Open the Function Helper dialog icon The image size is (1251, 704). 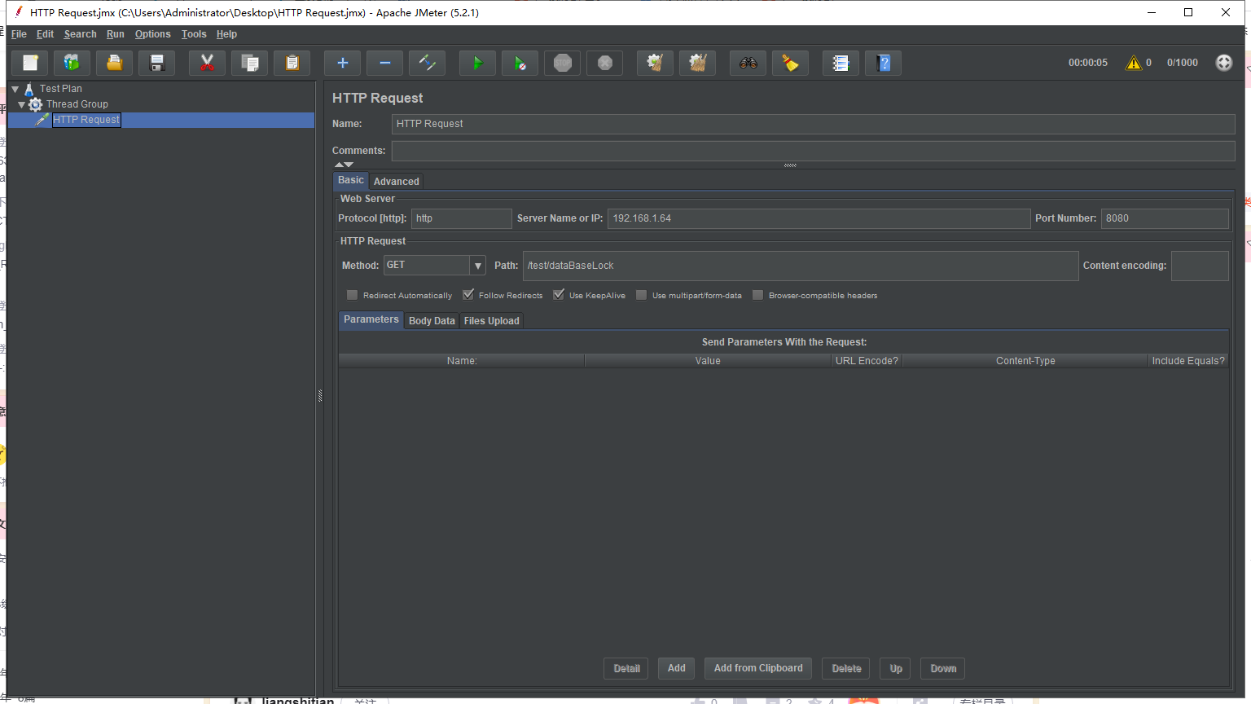pyautogui.click(x=841, y=63)
